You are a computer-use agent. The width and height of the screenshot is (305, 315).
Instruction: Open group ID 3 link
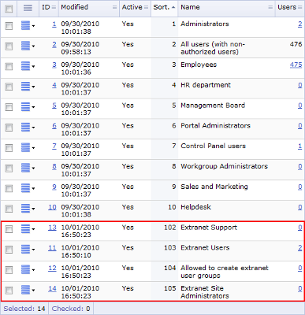coord(54,65)
